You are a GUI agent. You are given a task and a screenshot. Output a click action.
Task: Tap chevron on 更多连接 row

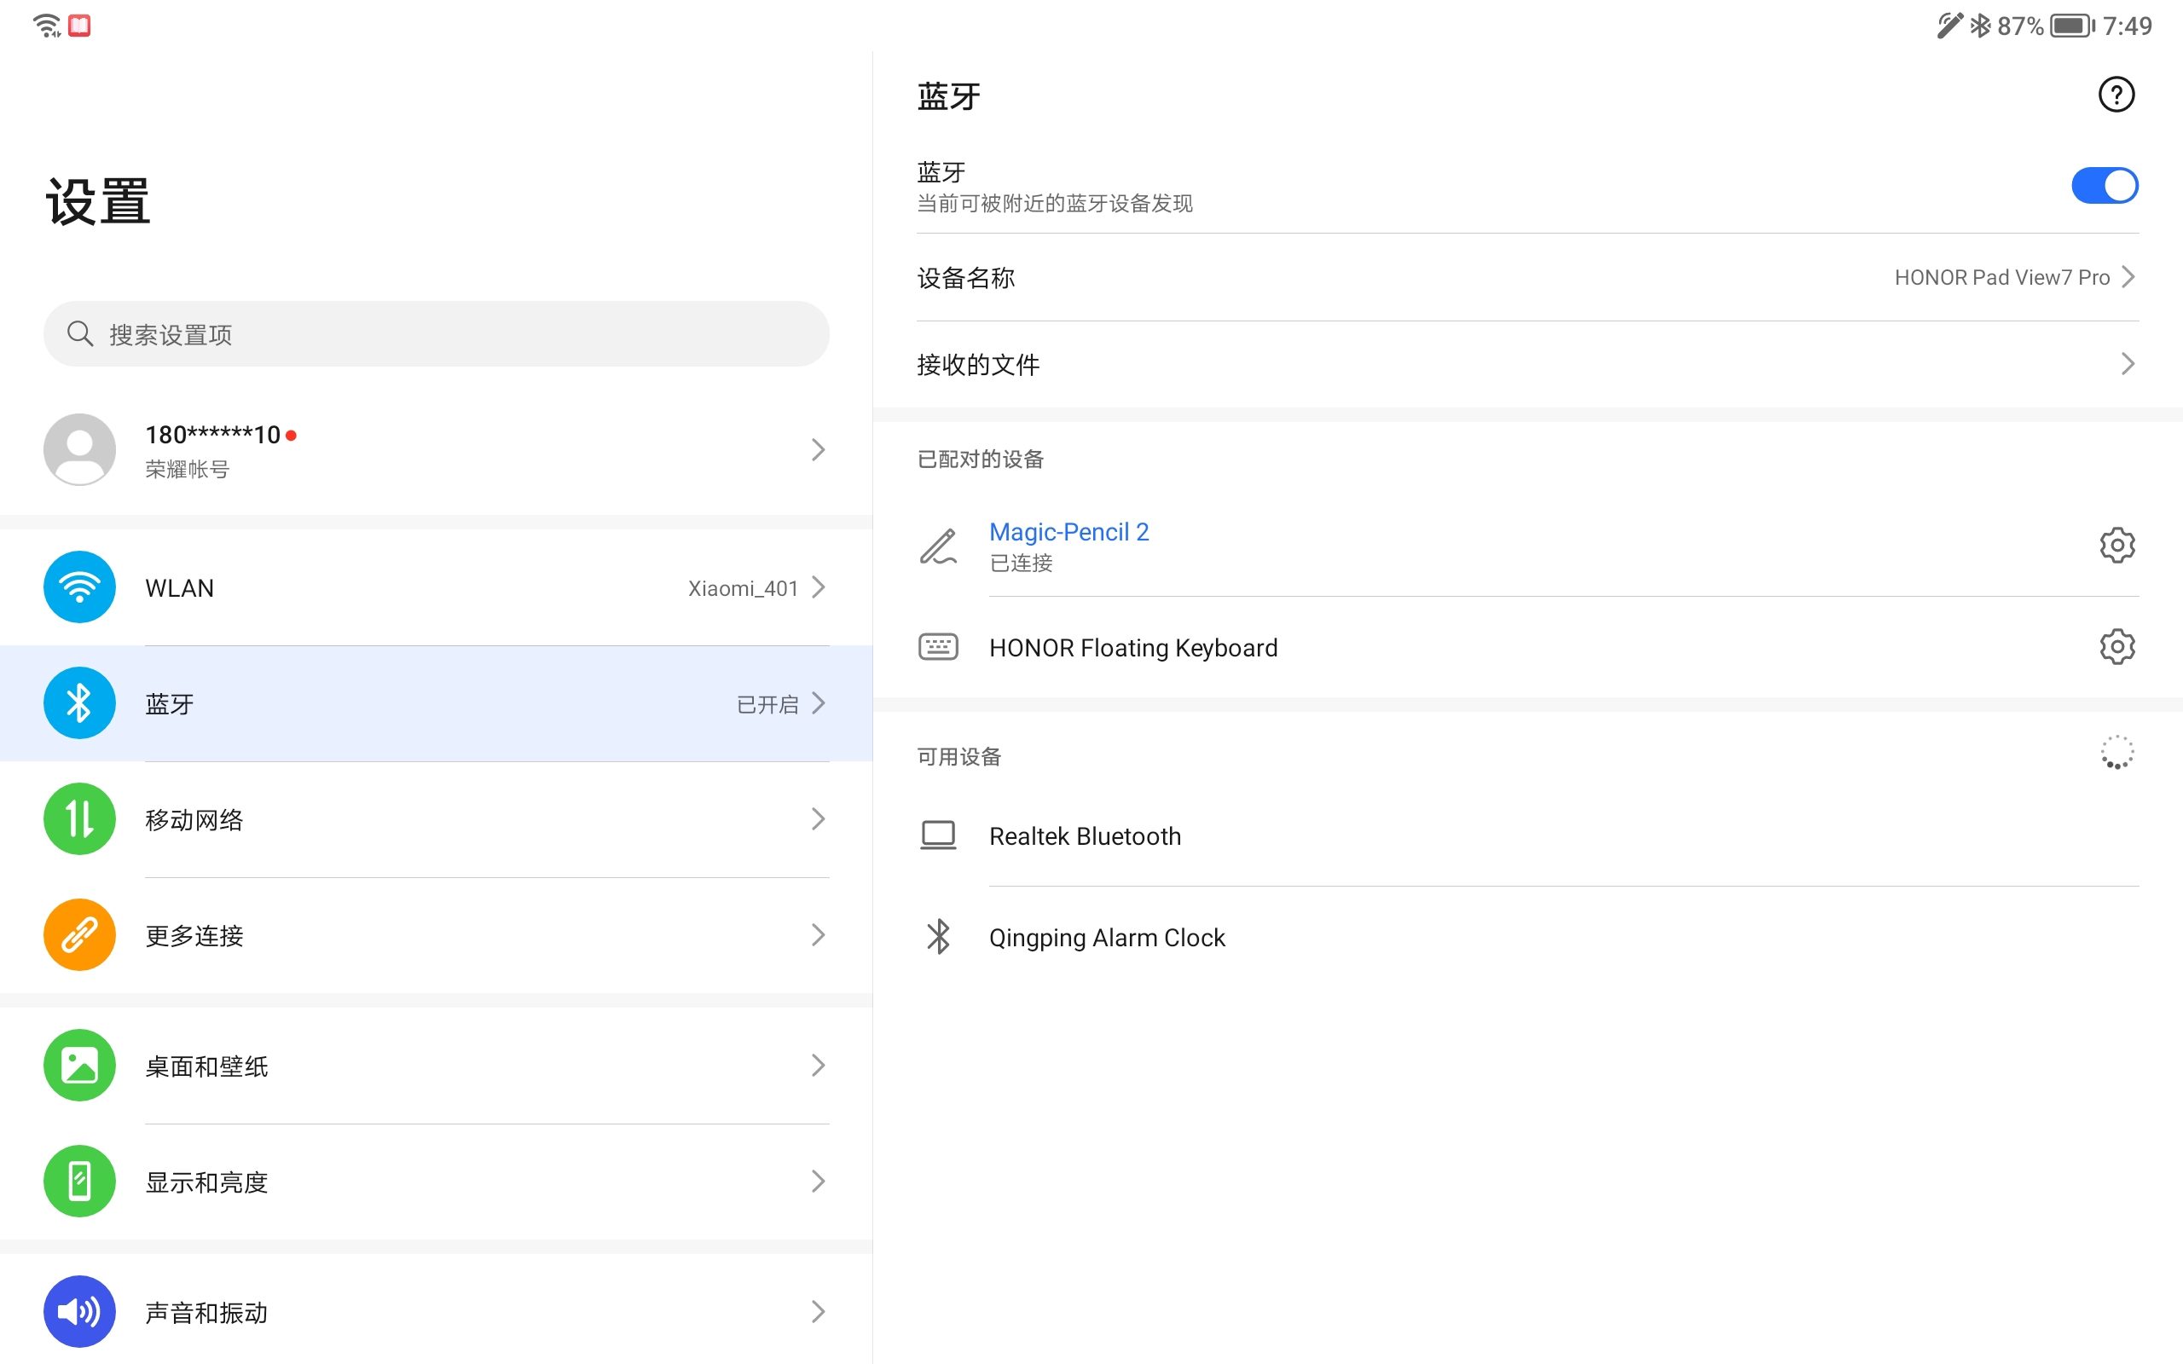tap(818, 934)
